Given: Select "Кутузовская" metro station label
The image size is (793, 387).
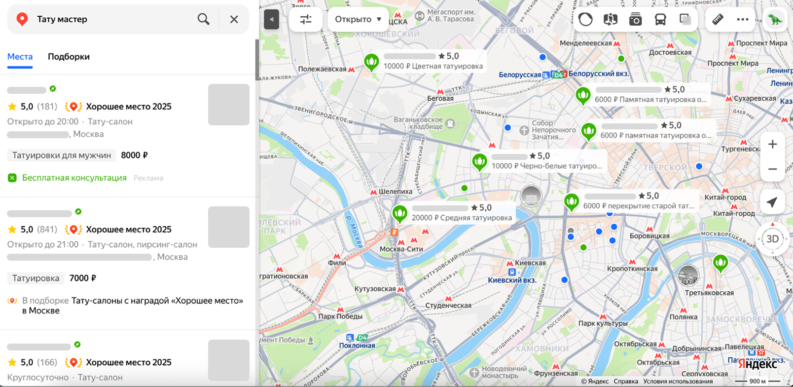Looking at the screenshot, I should coord(375,289).
